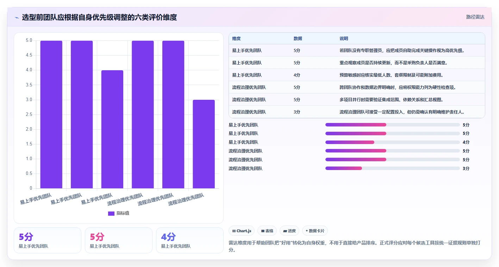Image resolution: width=499 pixels, height=267 pixels.
Task: Open the 路径雷达 label at top right
Action: coord(475,17)
